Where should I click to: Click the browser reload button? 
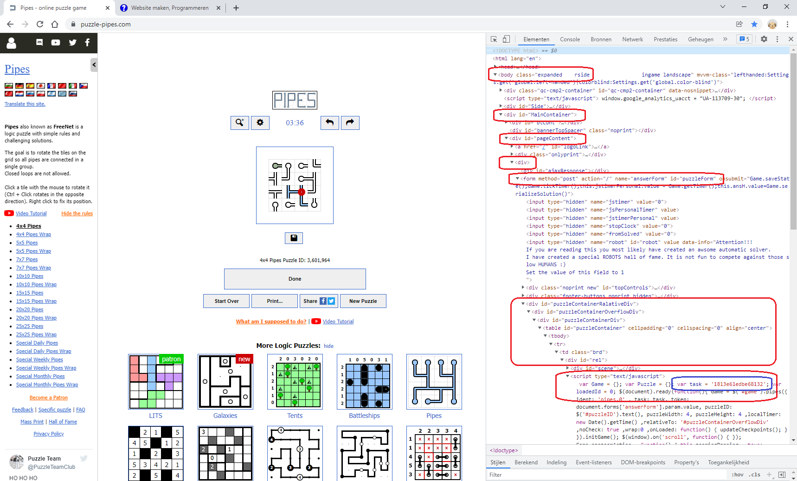click(40, 24)
